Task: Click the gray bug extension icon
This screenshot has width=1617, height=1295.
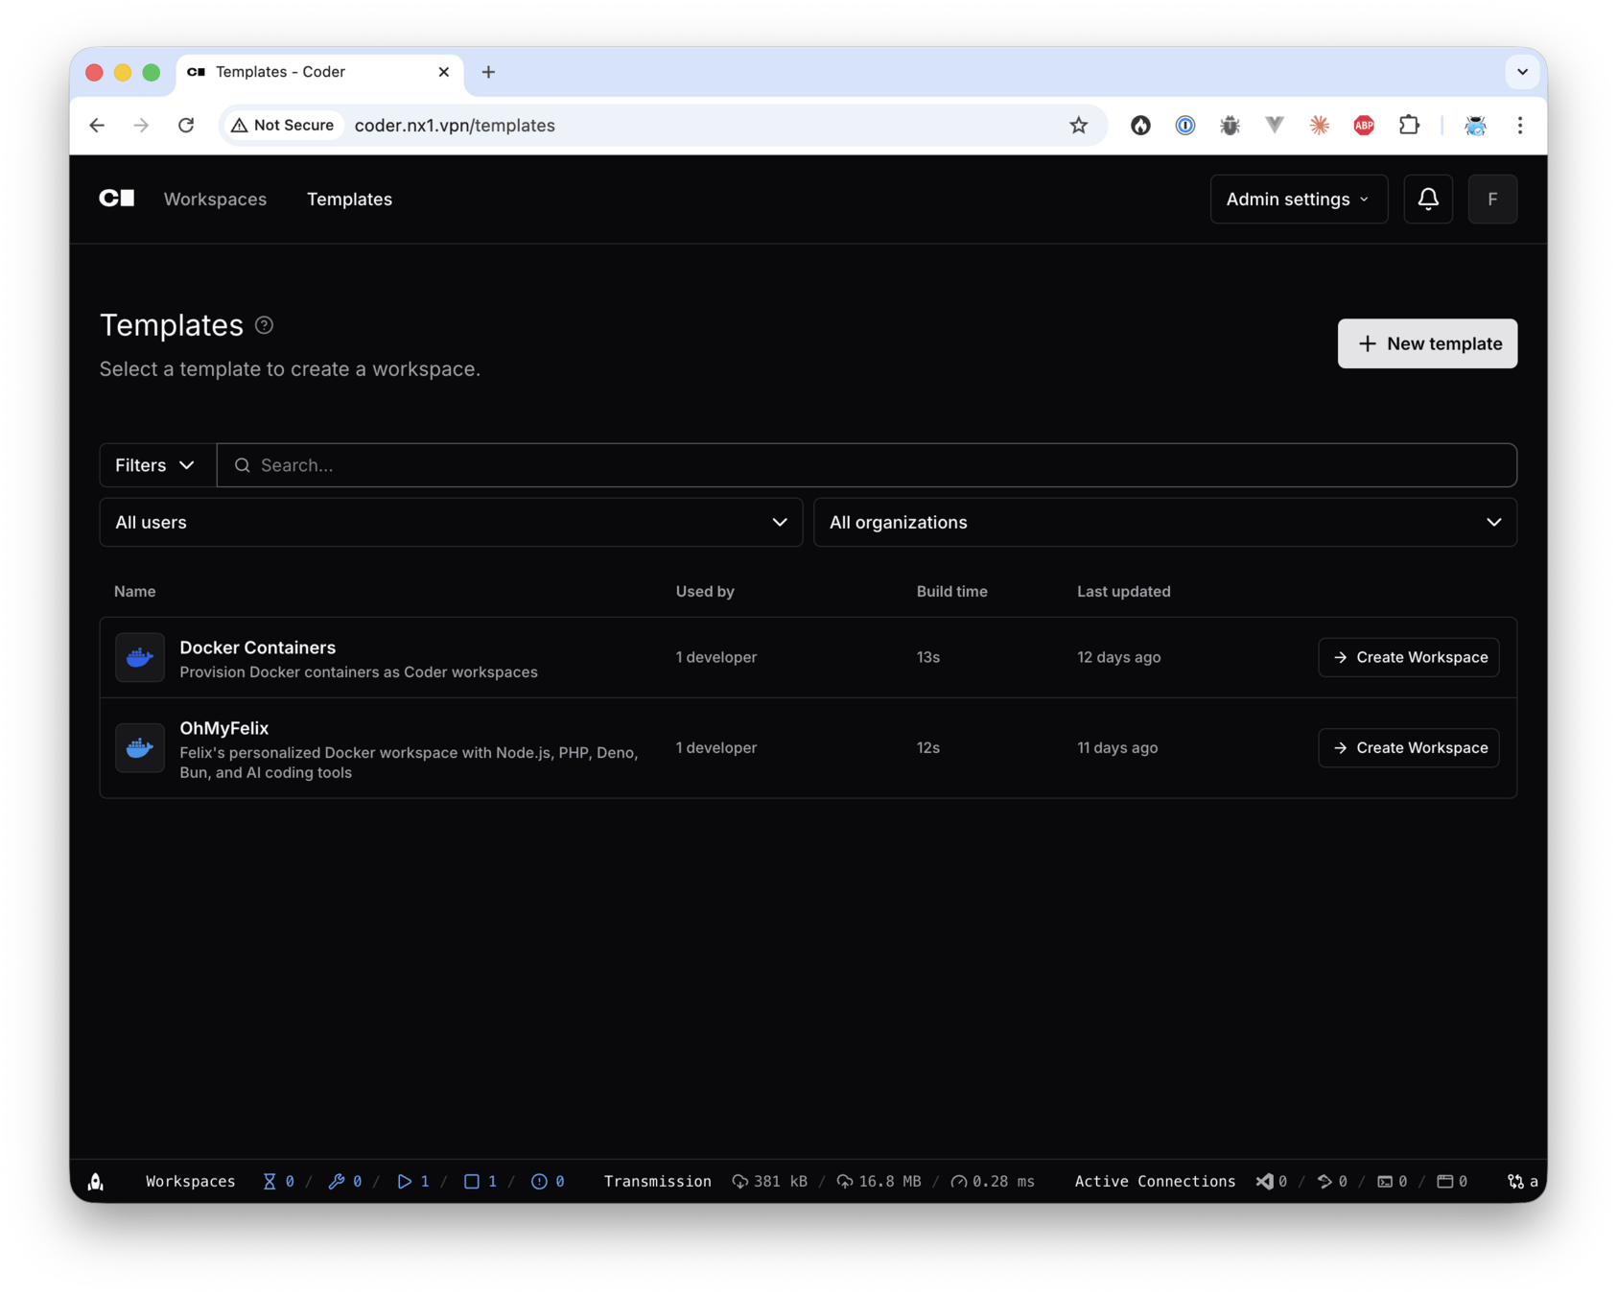Action: tap(1230, 125)
